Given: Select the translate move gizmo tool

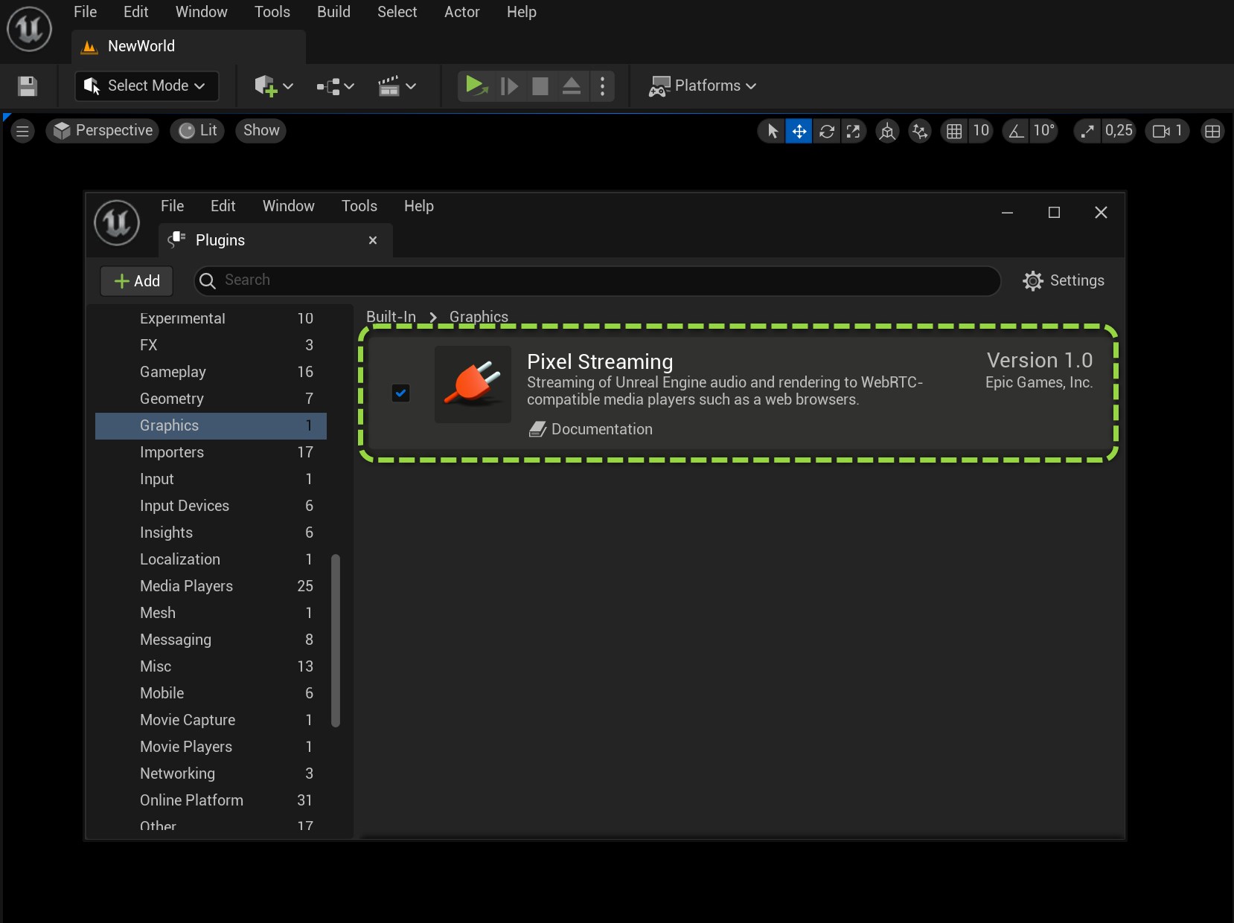Looking at the screenshot, I should (x=799, y=132).
